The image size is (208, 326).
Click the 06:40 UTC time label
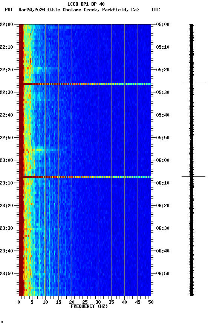click(163, 251)
